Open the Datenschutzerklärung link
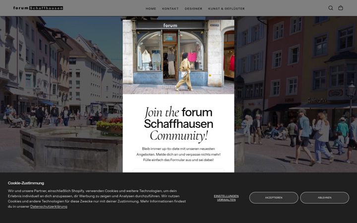Screen dimensions: 357x223 click(49, 207)
